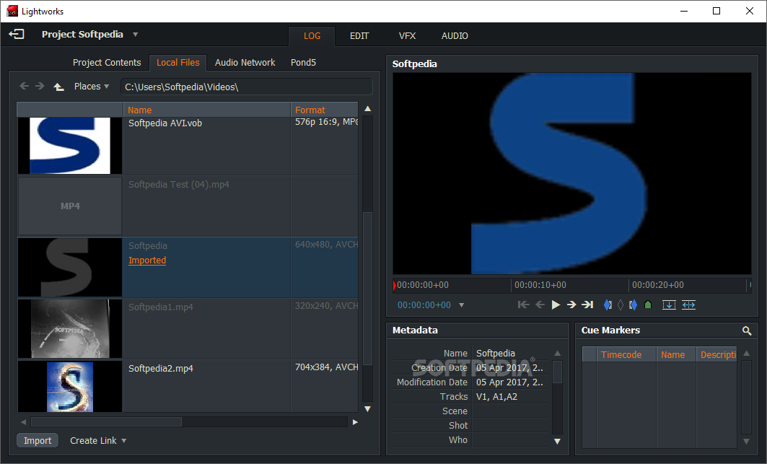This screenshot has height=464, width=767.
Task: Open the timecode dropdown arrow
Action: click(461, 305)
